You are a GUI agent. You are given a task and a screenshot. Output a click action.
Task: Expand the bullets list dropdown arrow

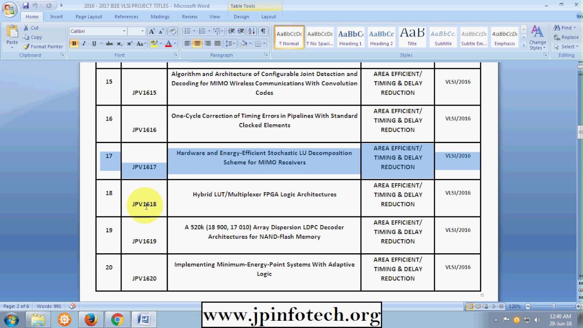point(194,31)
